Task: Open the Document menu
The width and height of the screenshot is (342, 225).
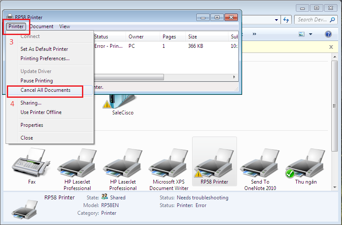Action: click(x=42, y=26)
